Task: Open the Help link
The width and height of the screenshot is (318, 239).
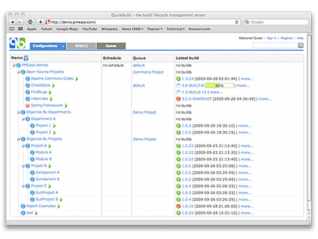Action: click(300, 38)
